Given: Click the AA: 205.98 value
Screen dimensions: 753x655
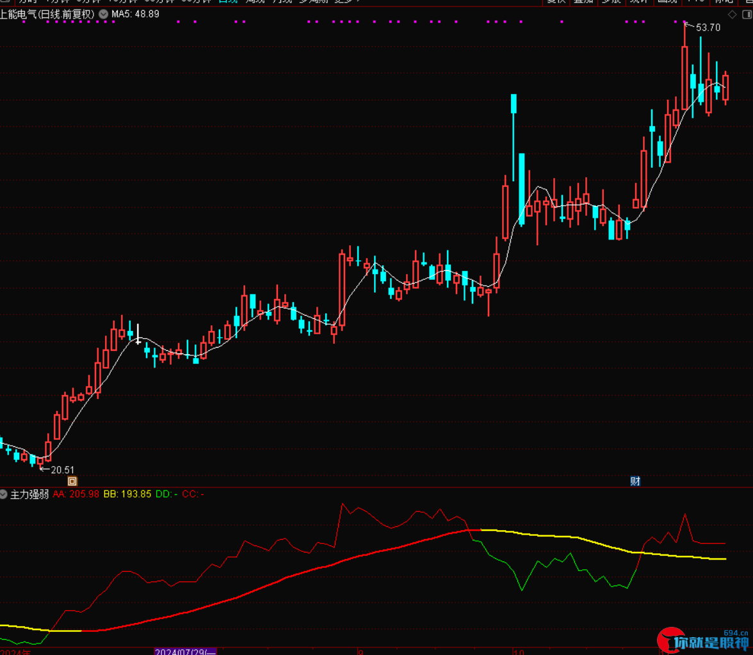Looking at the screenshot, I should pyautogui.click(x=76, y=494).
